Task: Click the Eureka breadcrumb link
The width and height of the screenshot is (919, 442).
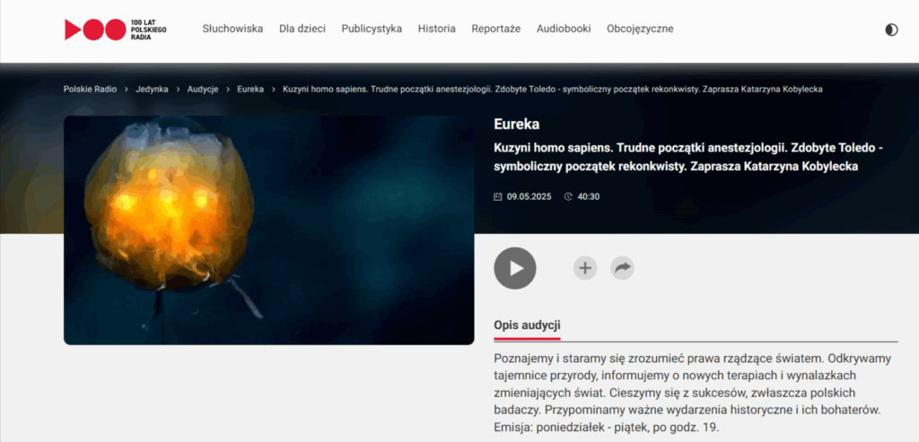Action: [x=250, y=89]
